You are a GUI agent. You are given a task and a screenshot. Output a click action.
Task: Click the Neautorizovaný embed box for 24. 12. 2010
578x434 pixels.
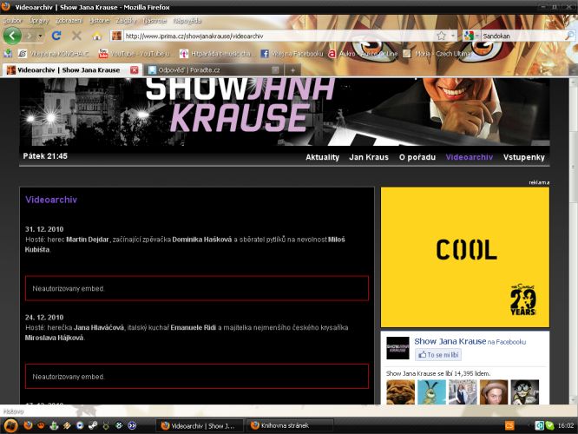tap(197, 376)
